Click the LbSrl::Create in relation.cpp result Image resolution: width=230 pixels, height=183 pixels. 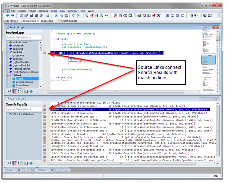pyautogui.click(x=120, y=153)
